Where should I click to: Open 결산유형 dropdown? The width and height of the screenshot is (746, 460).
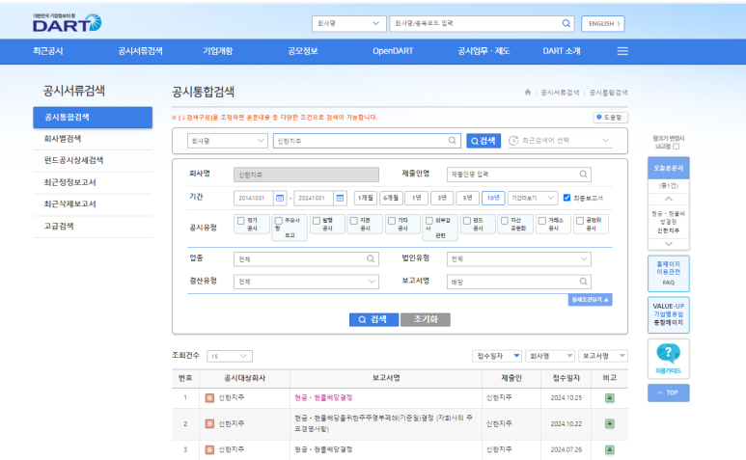click(x=306, y=282)
